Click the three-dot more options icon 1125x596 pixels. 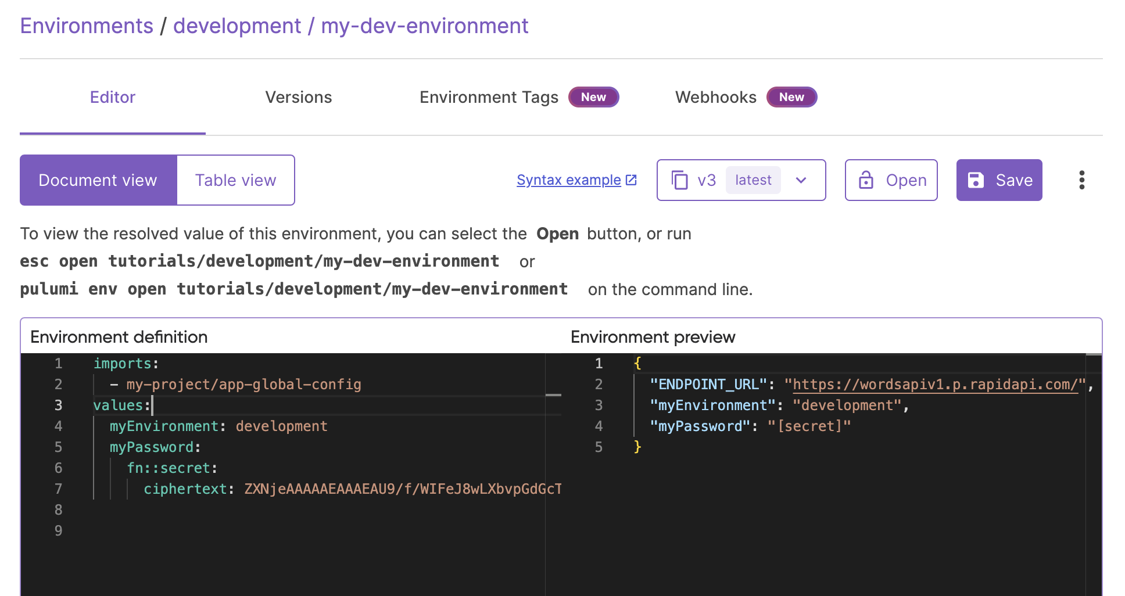tap(1081, 180)
